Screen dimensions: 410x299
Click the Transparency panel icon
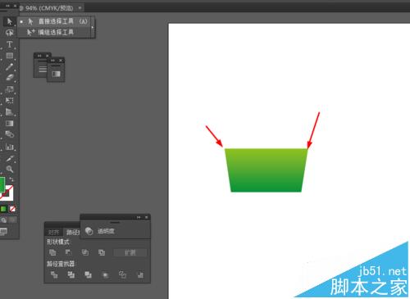tap(89, 231)
